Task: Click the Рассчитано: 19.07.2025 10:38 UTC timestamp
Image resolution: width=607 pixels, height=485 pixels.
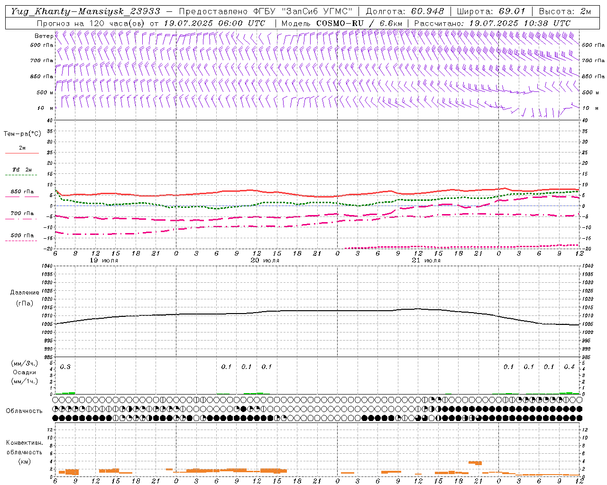Action: [x=492, y=23]
